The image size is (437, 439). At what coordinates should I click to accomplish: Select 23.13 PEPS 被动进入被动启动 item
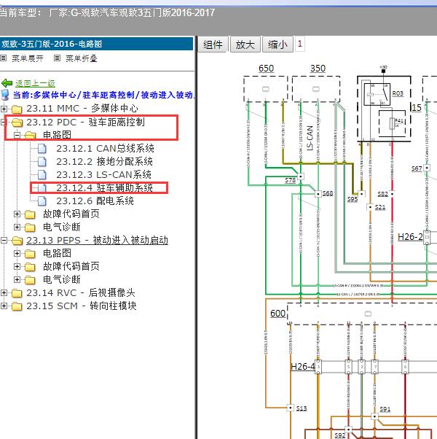(x=97, y=240)
